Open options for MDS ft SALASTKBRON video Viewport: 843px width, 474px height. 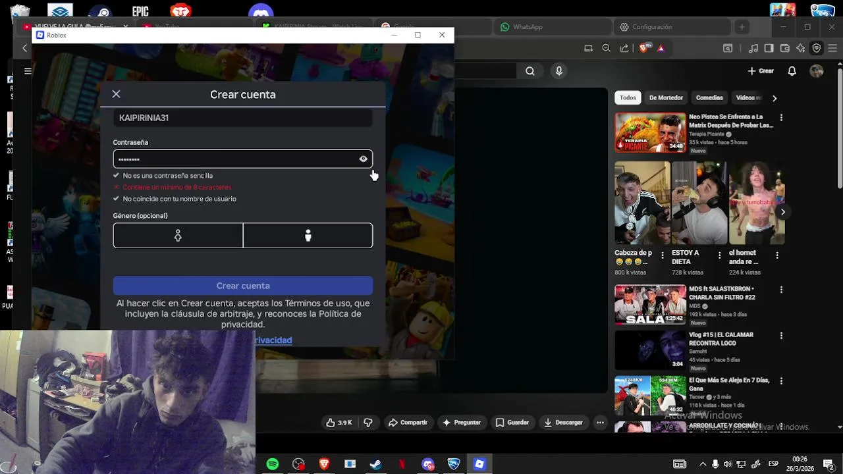pyautogui.click(x=781, y=290)
